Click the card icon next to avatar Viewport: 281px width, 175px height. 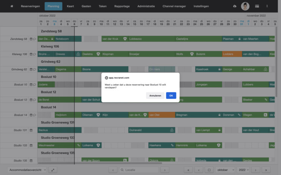257,6
